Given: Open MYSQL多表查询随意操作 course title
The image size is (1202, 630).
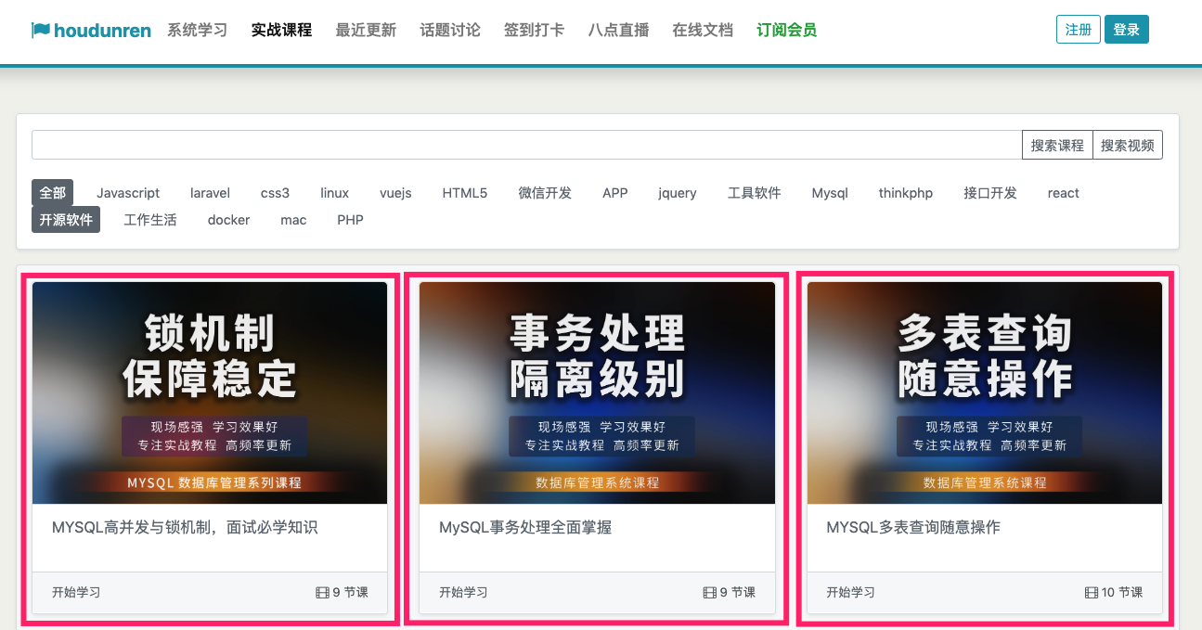Looking at the screenshot, I should (913, 527).
